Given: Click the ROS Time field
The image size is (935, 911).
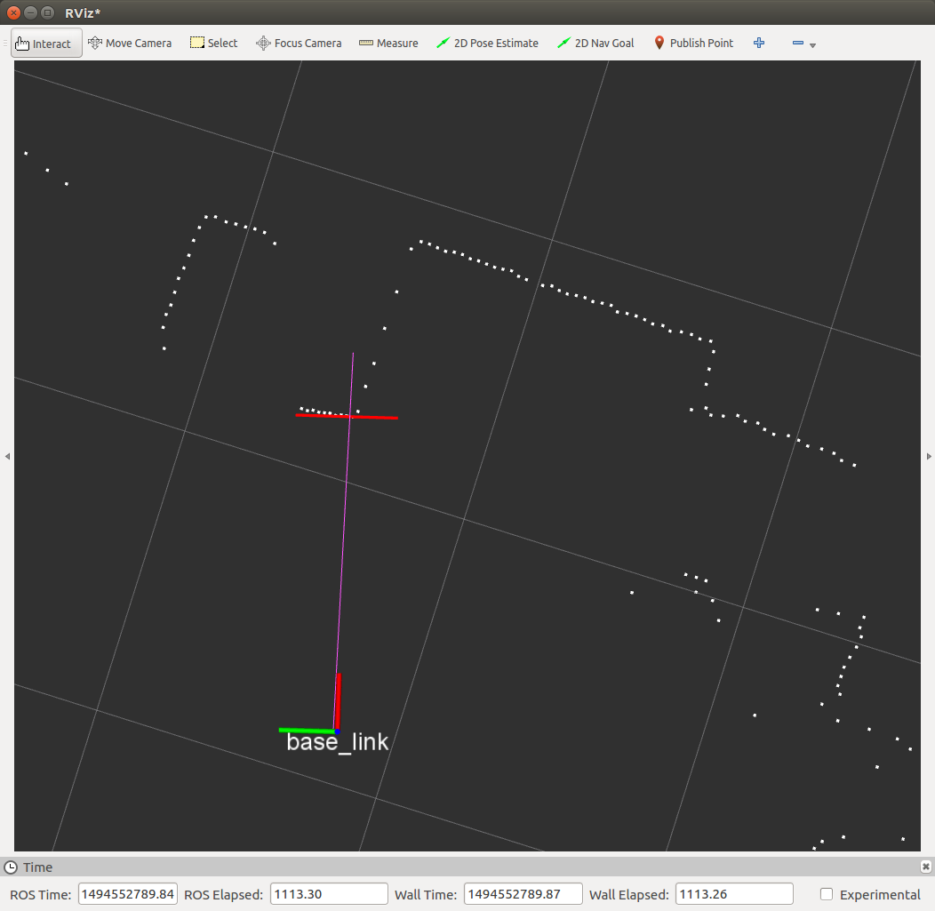Looking at the screenshot, I should tap(128, 894).
